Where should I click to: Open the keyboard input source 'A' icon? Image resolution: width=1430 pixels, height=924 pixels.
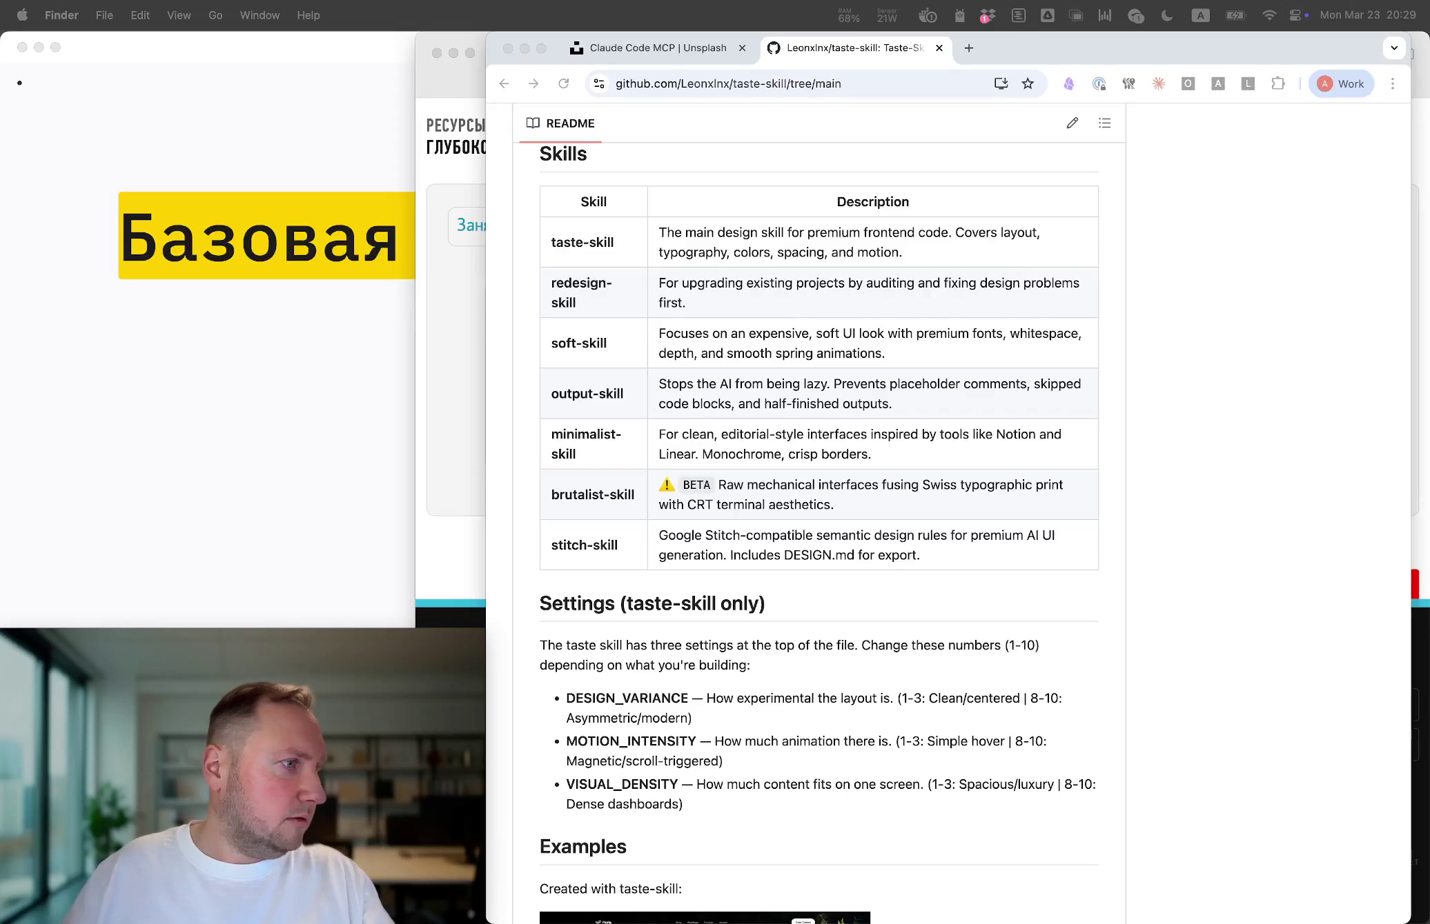pyautogui.click(x=1200, y=15)
